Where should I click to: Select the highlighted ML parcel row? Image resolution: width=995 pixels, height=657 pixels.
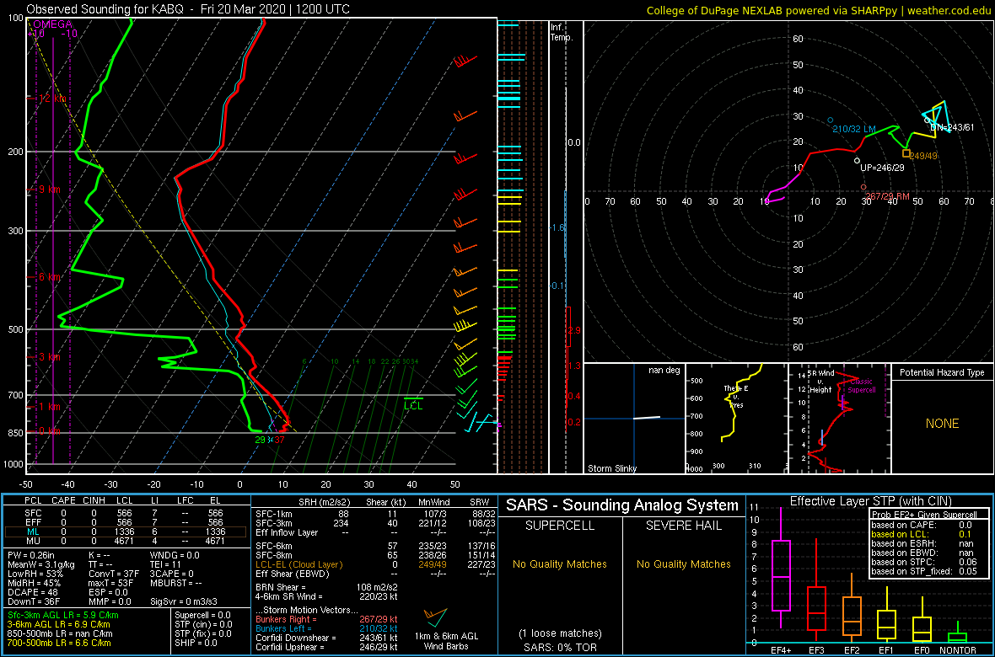[x=127, y=532]
